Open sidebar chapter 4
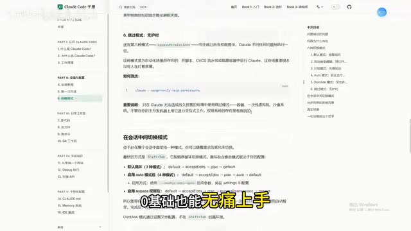Screen dimensions: 411x231 (66, 85)
